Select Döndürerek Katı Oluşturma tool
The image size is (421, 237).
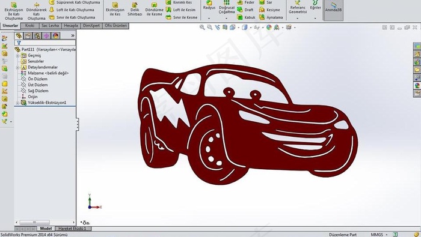coord(36,11)
